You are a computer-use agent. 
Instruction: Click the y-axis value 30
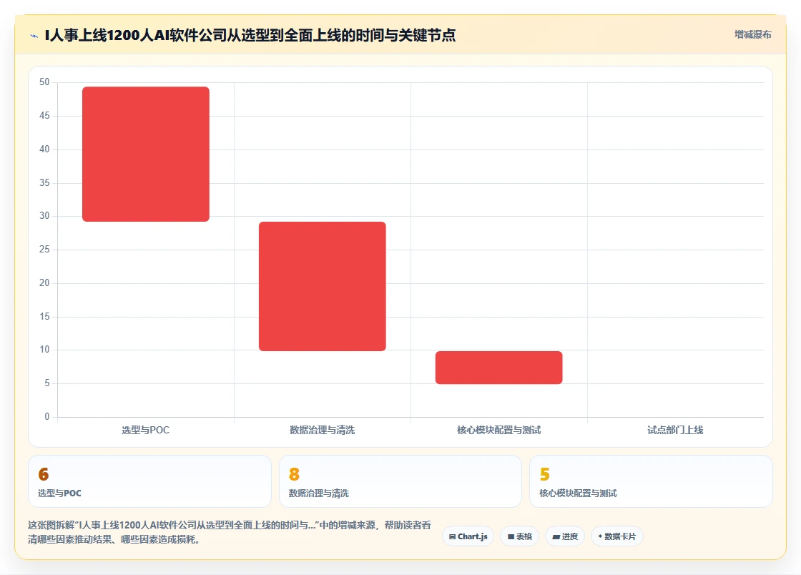point(44,216)
